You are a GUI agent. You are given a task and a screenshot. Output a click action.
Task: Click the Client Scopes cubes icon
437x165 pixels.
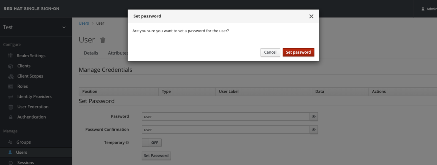[10, 76]
